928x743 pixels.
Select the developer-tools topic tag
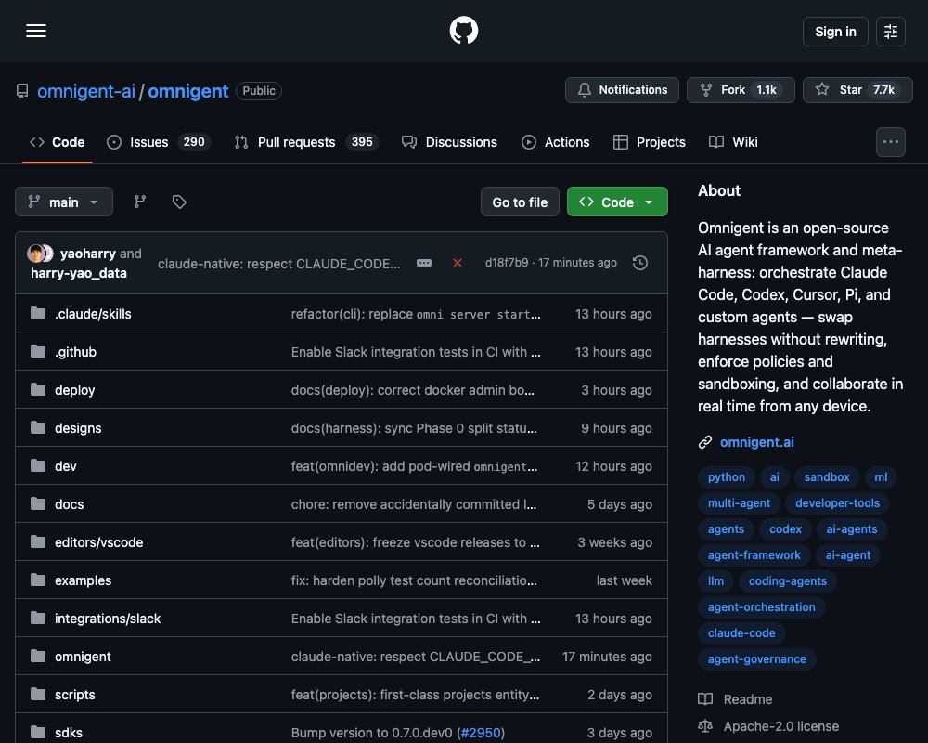click(837, 503)
